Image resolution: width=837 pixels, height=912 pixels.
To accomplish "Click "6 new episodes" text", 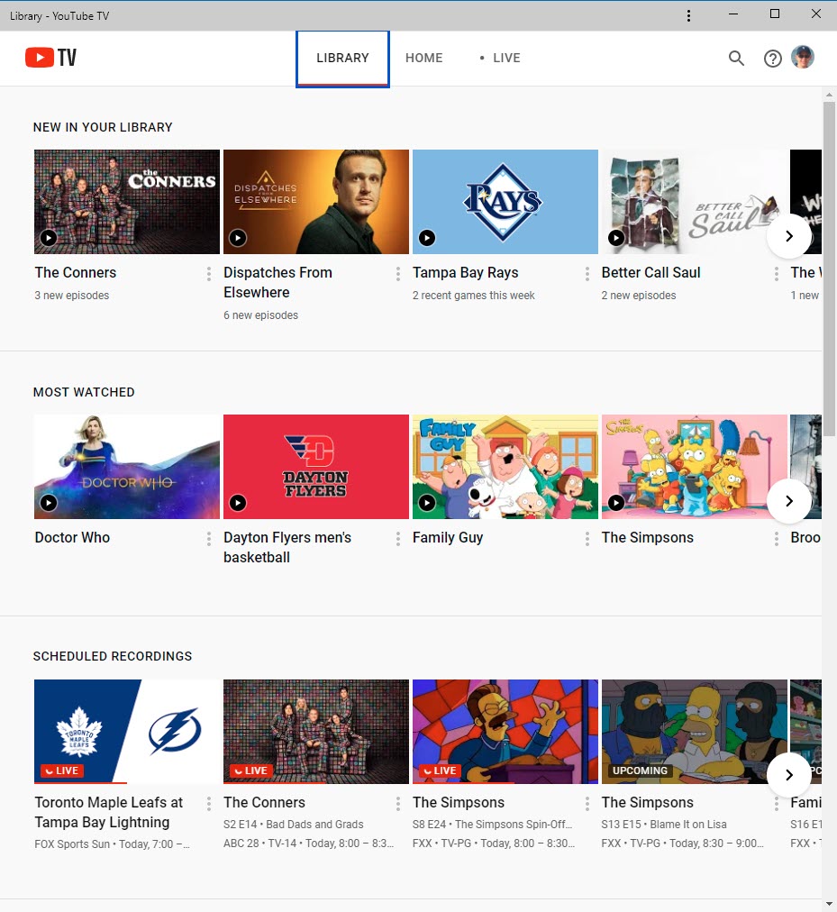I will coord(260,315).
